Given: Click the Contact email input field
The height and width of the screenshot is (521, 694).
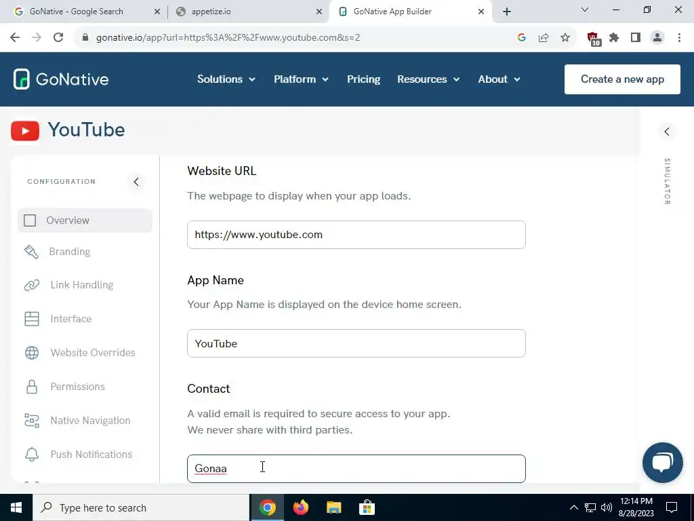Looking at the screenshot, I should [356, 469].
